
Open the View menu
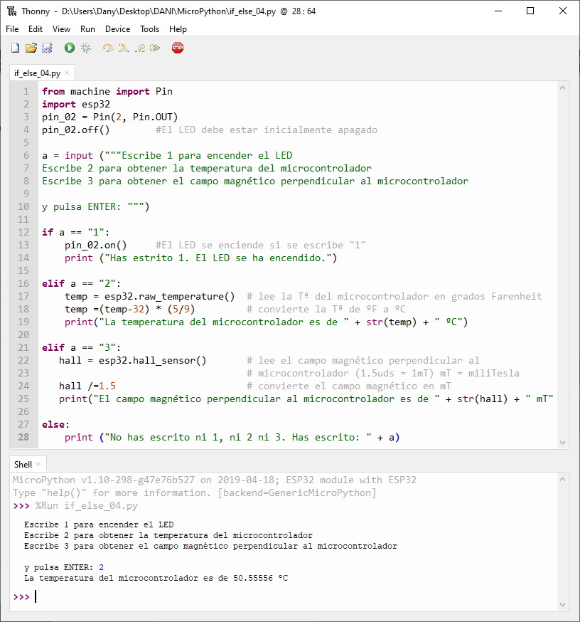[x=61, y=29]
